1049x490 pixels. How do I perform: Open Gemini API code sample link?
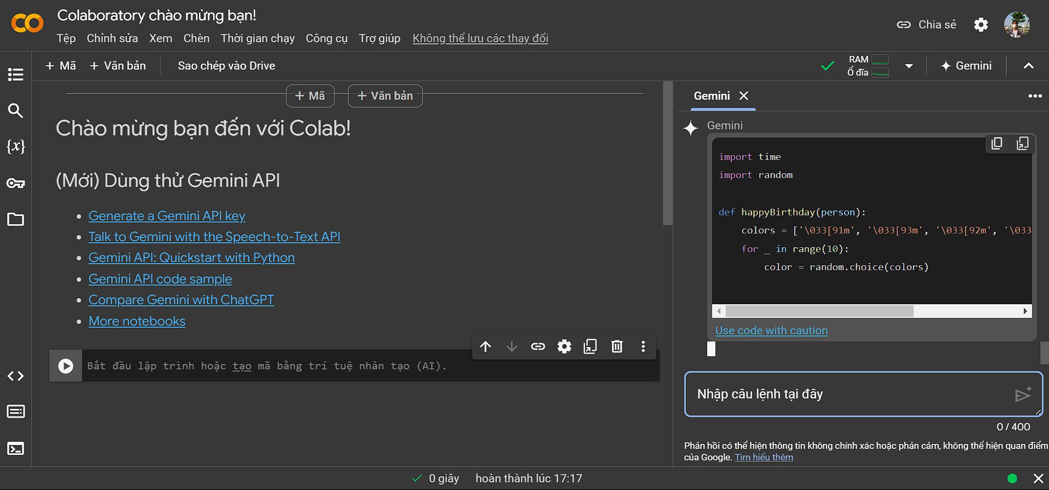tap(160, 279)
